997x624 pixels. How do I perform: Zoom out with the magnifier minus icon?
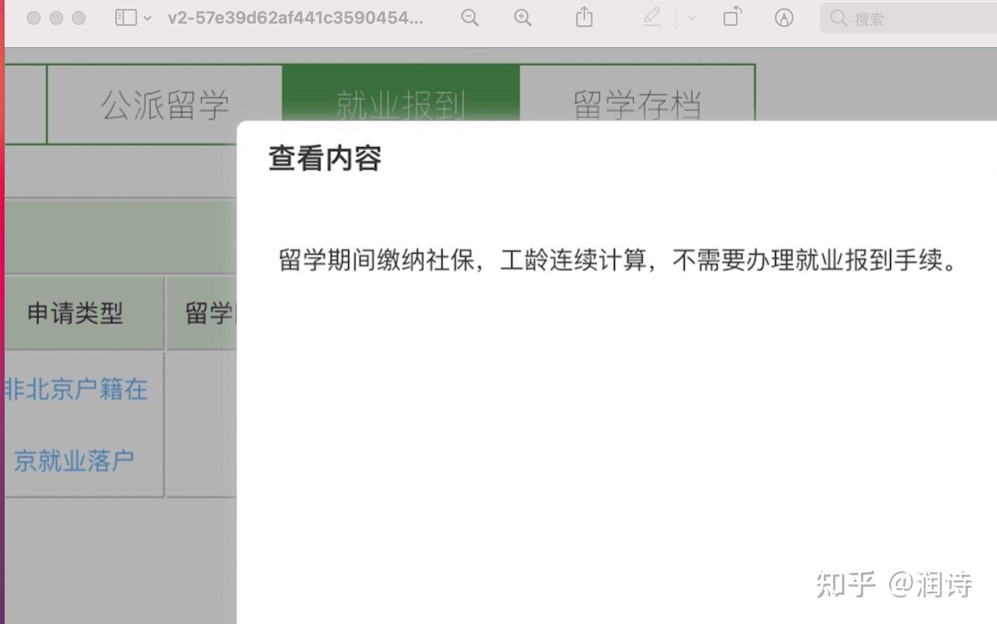pyautogui.click(x=470, y=18)
